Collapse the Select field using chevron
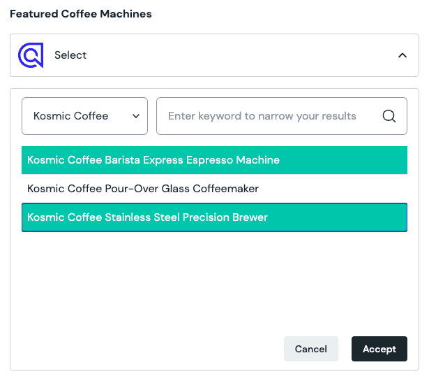Viewport: 429px width, 374px height. tap(402, 55)
